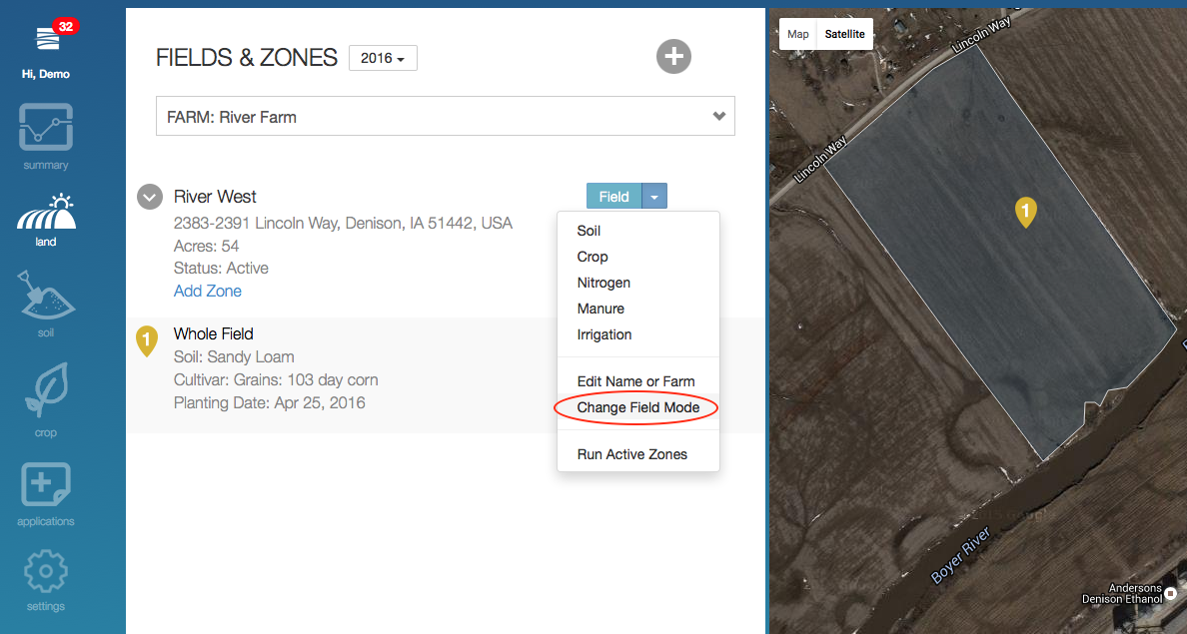1187x634 pixels.
Task: Open the 2016 year dropdown
Action: click(383, 59)
